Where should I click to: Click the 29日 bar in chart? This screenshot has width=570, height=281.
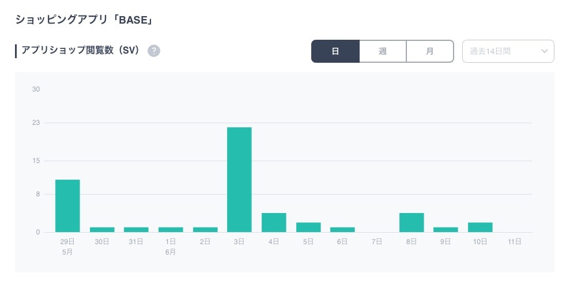(67, 206)
